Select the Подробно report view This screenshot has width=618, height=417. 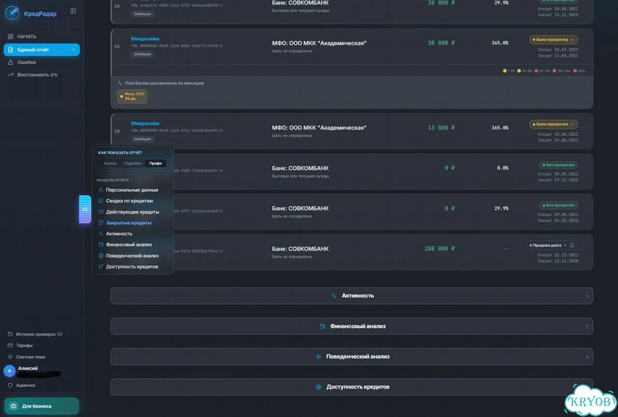point(133,163)
